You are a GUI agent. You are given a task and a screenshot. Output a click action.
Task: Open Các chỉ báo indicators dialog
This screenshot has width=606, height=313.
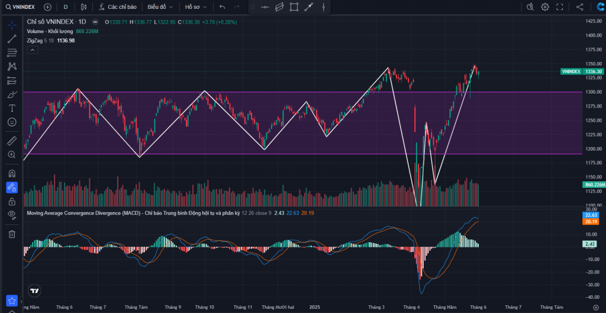pos(118,7)
